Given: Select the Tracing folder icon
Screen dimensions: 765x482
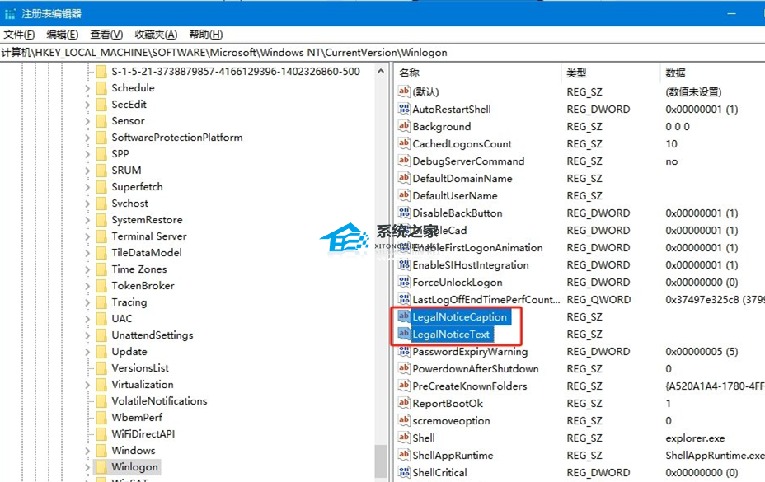Looking at the screenshot, I should [101, 302].
